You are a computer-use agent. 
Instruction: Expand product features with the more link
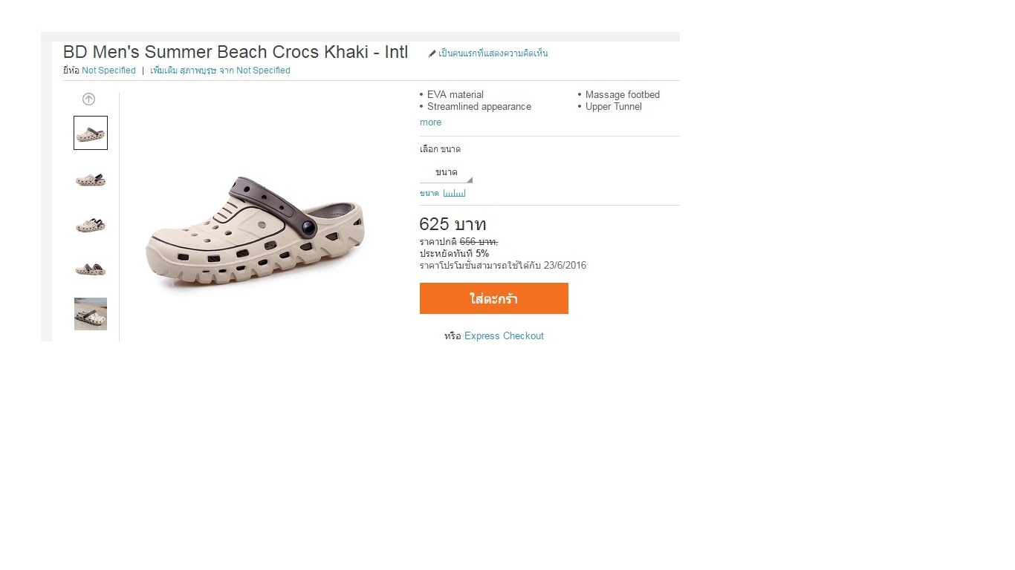click(430, 122)
